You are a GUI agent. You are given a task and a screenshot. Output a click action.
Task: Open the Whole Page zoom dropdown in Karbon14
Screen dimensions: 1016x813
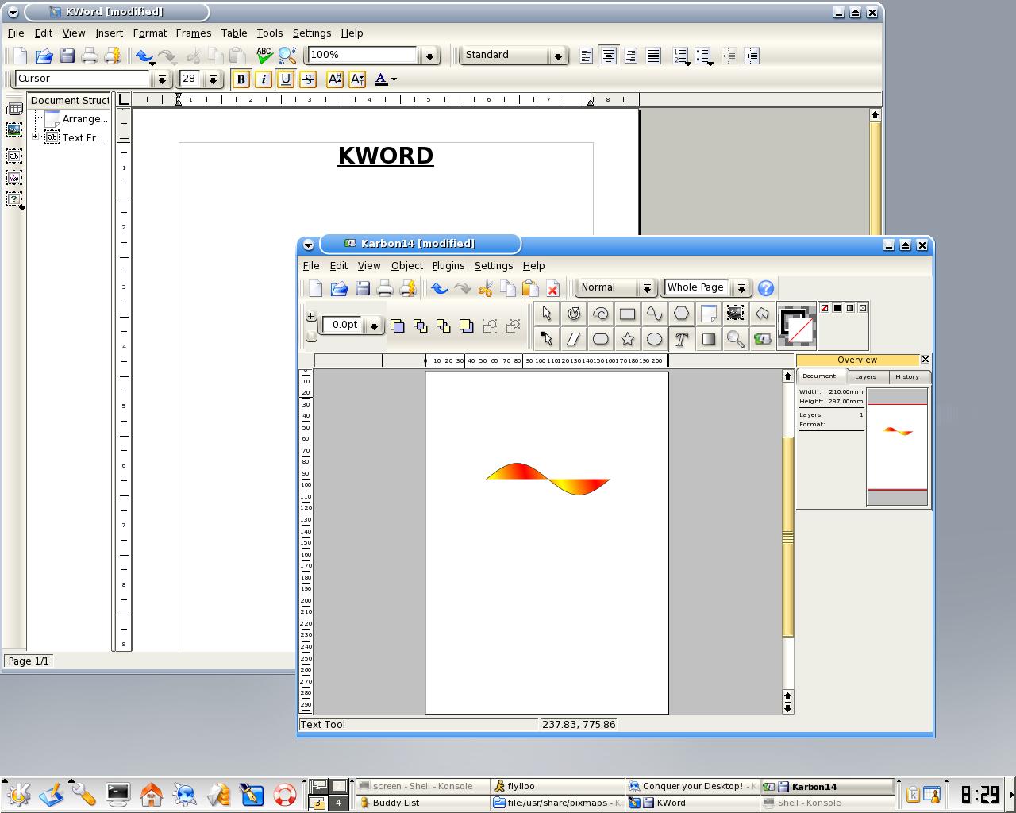(741, 287)
